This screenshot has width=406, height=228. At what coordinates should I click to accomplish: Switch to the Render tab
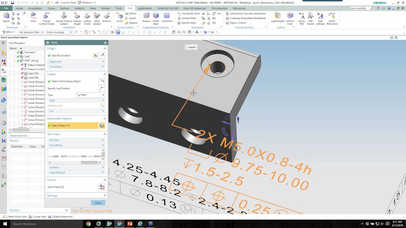pos(106,8)
